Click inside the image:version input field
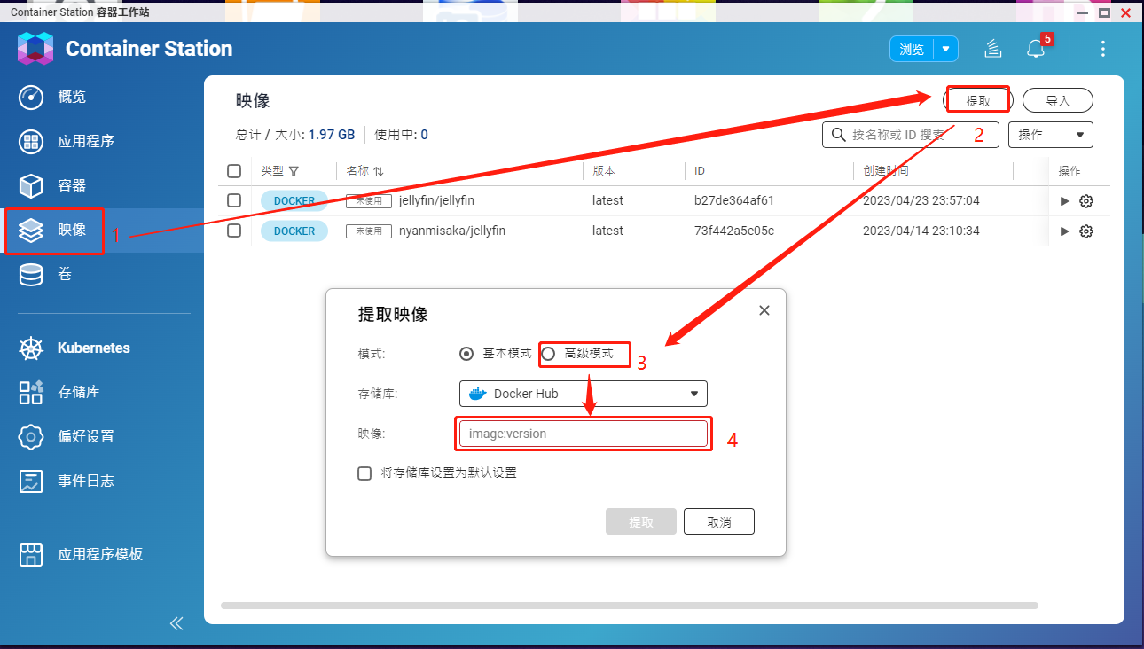 click(x=583, y=434)
